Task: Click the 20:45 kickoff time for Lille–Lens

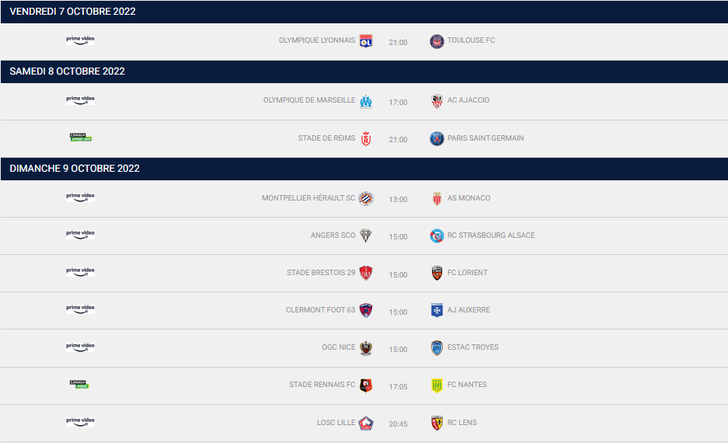Action: point(398,424)
